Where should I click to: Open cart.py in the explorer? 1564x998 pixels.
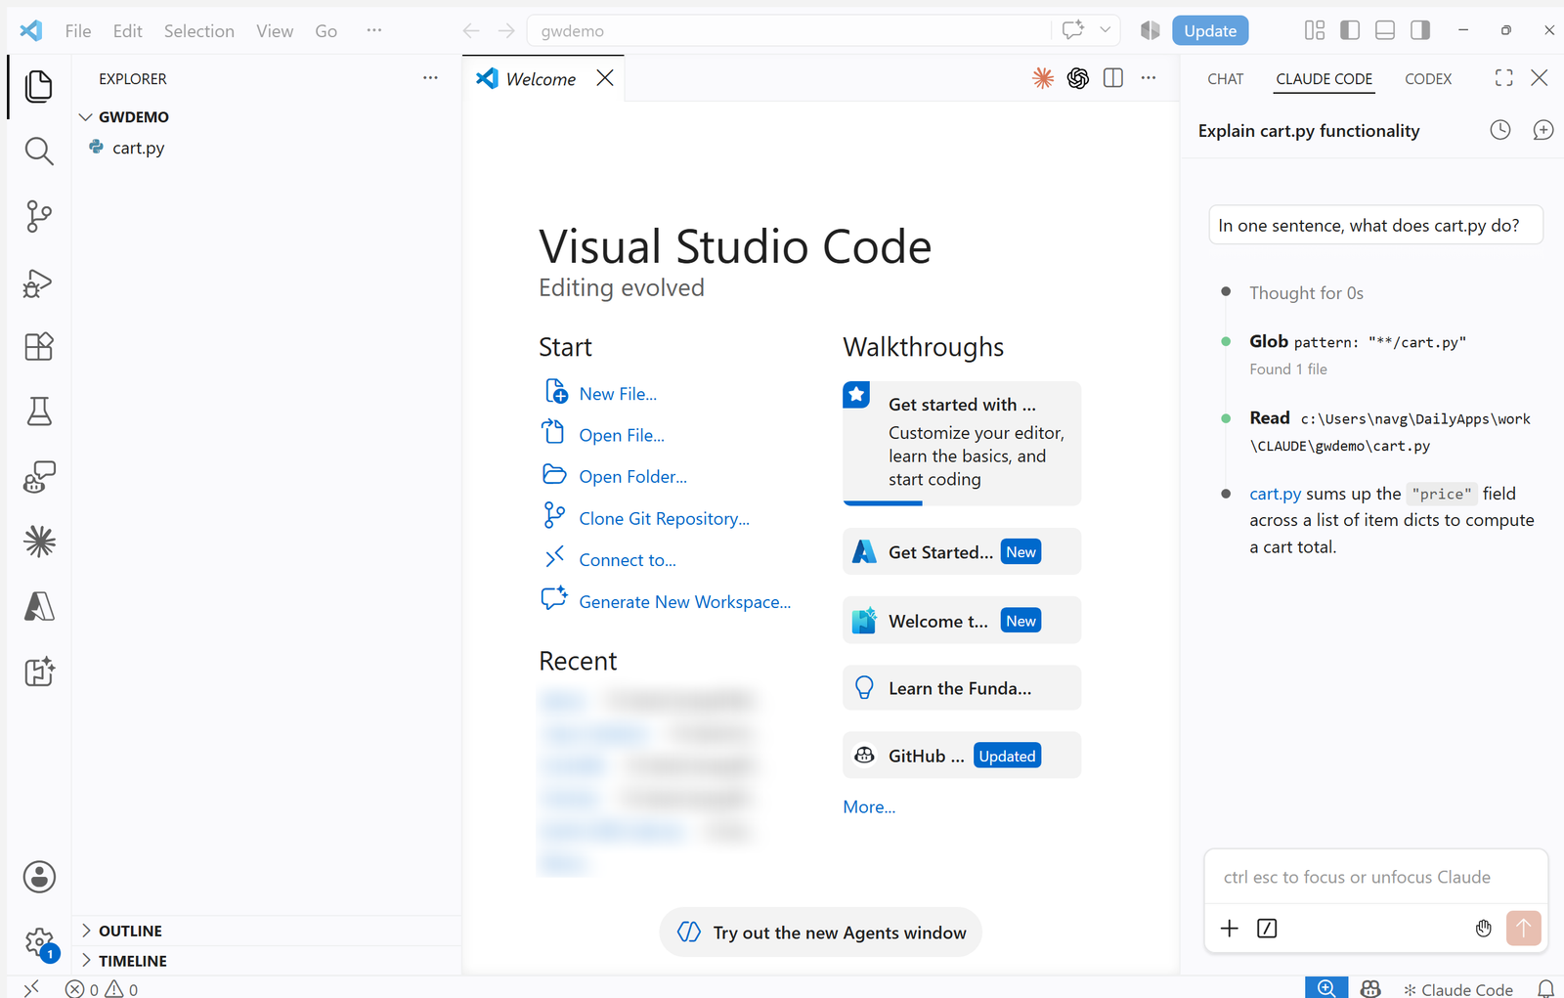pos(138,148)
